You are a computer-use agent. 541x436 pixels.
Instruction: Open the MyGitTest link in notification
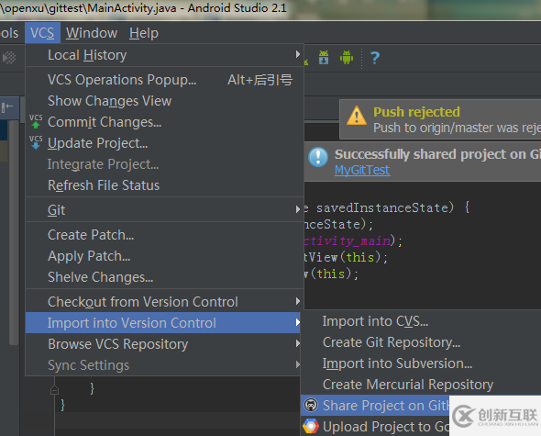[x=362, y=170]
